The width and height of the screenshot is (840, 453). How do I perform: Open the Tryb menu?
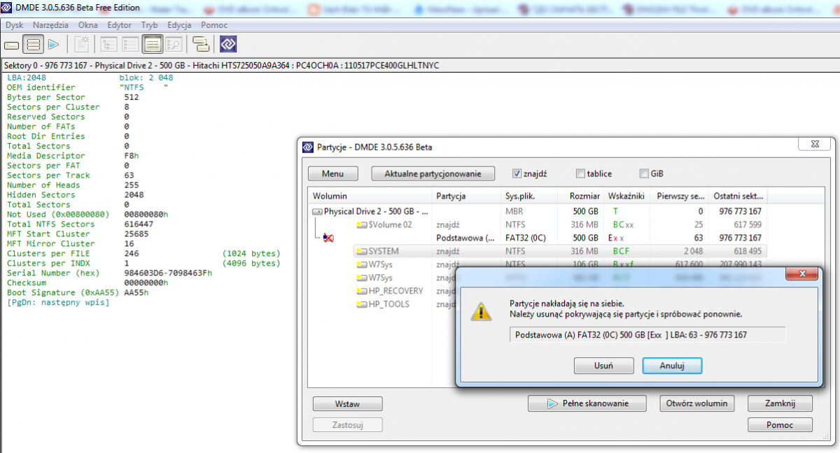tap(150, 25)
